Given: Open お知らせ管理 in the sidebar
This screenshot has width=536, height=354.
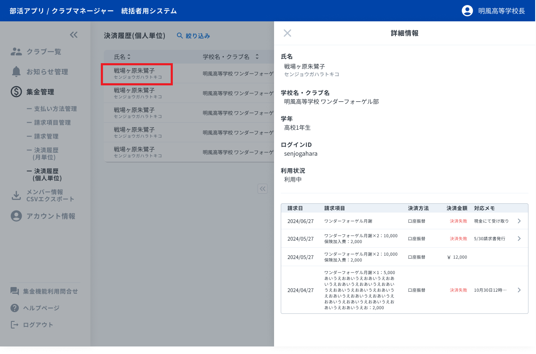Looking at the screenshot, I should [x=47, y=72].
